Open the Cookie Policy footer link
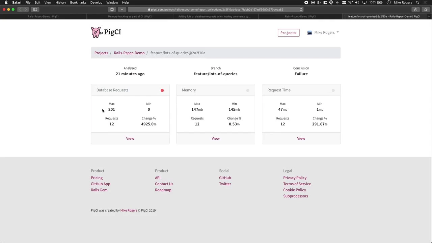This screenshot has width=432, height=243. [x=294, y=190]
